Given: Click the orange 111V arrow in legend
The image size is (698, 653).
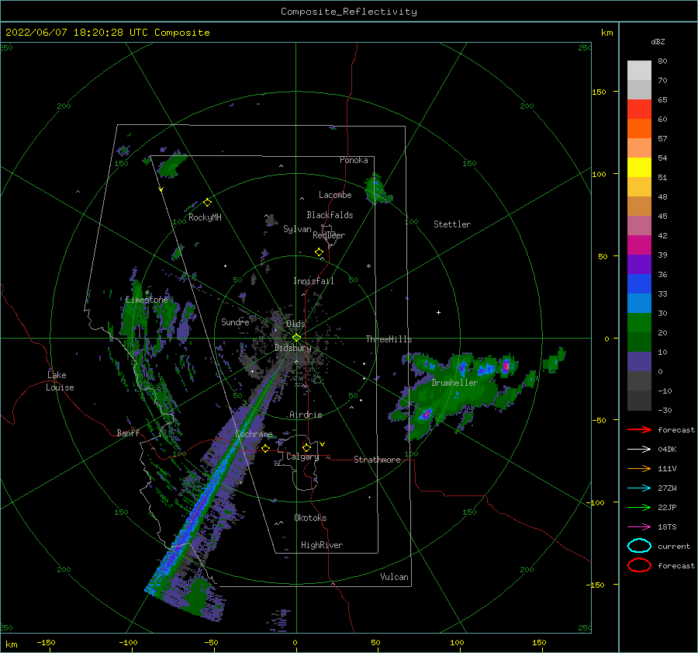Looking at the screenshot, I should (639, 468).
